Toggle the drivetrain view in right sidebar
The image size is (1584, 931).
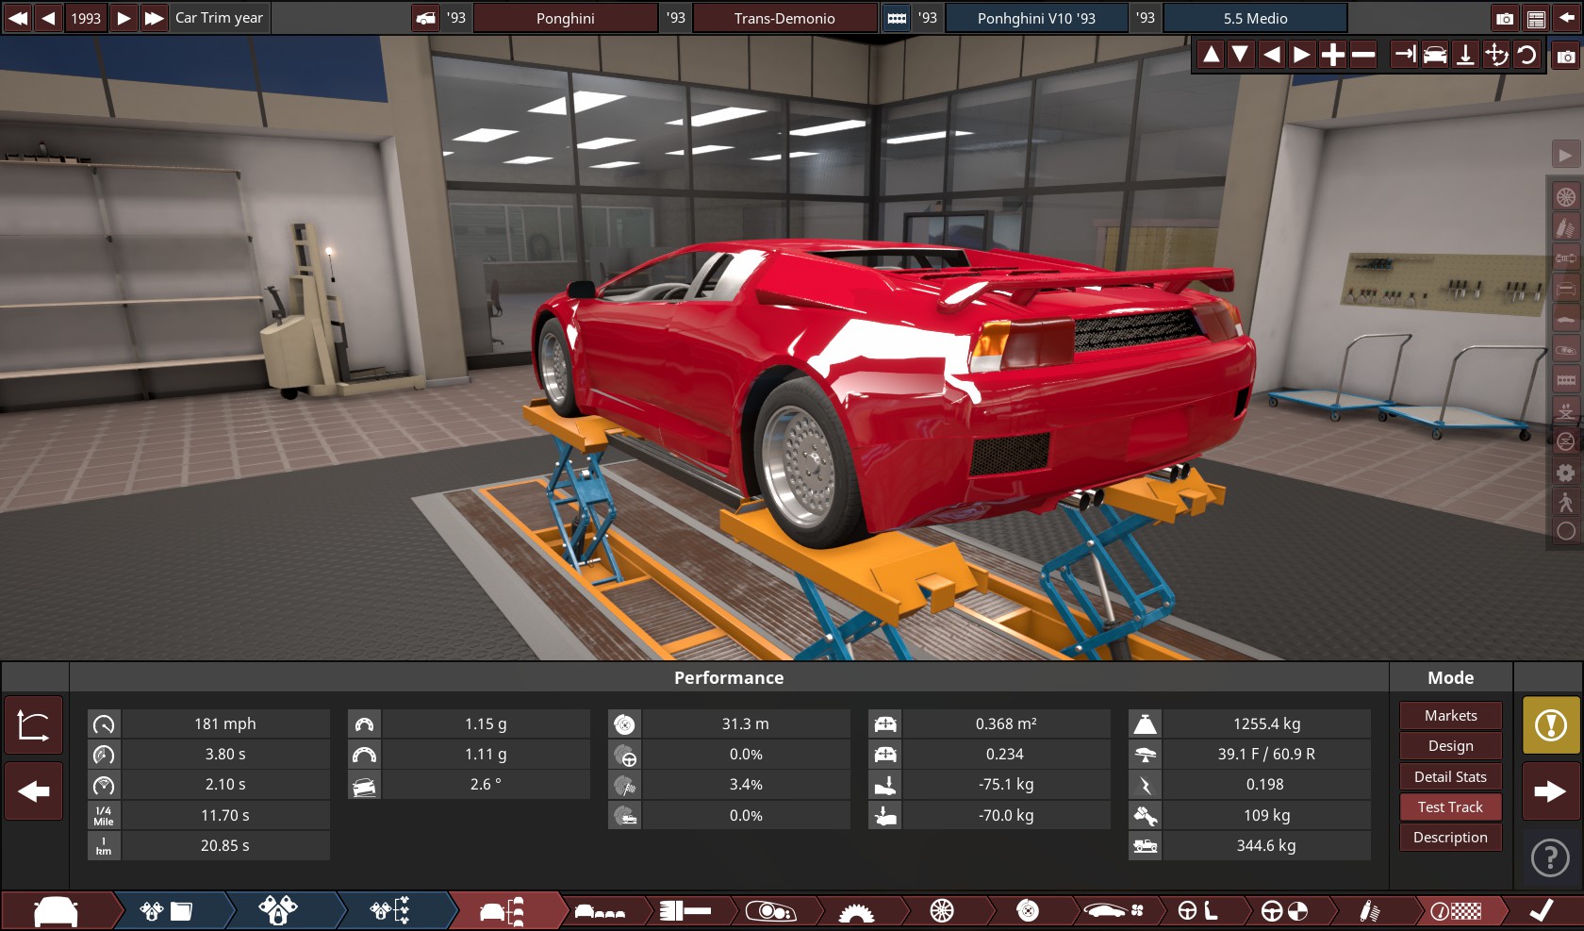1566,258
